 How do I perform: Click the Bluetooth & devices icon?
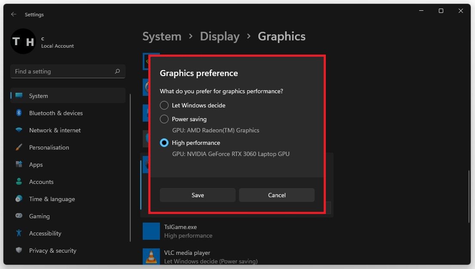tap(19, 113)
